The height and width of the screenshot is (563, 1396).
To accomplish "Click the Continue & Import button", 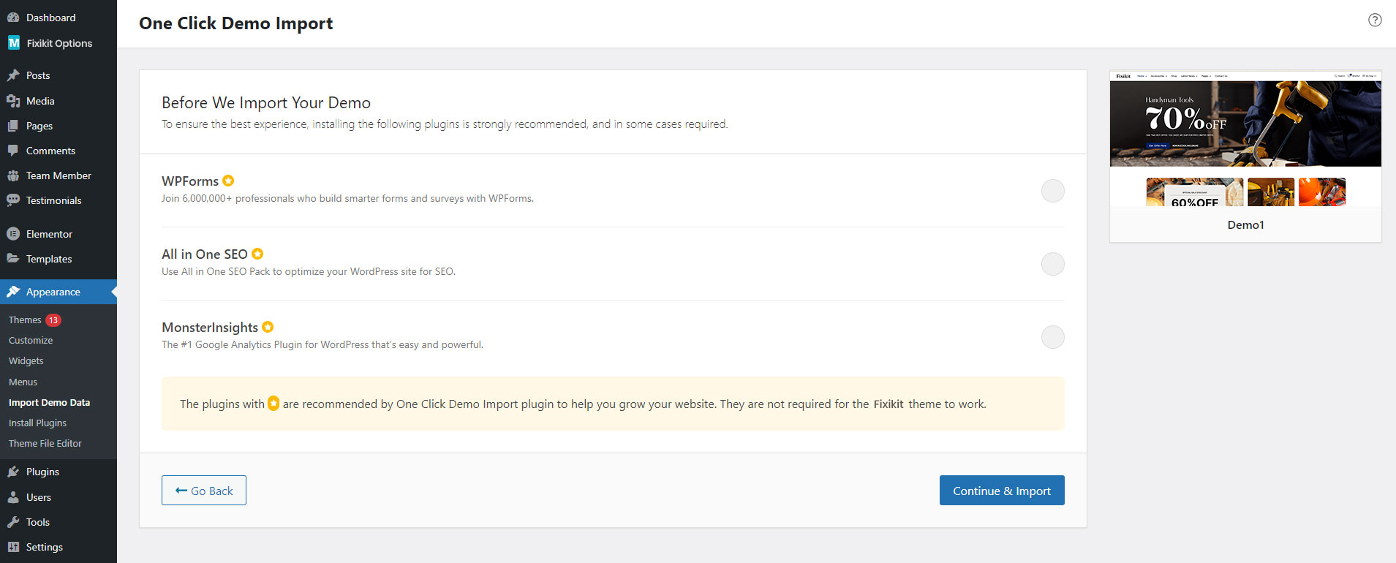I will tap(1002, 491).
